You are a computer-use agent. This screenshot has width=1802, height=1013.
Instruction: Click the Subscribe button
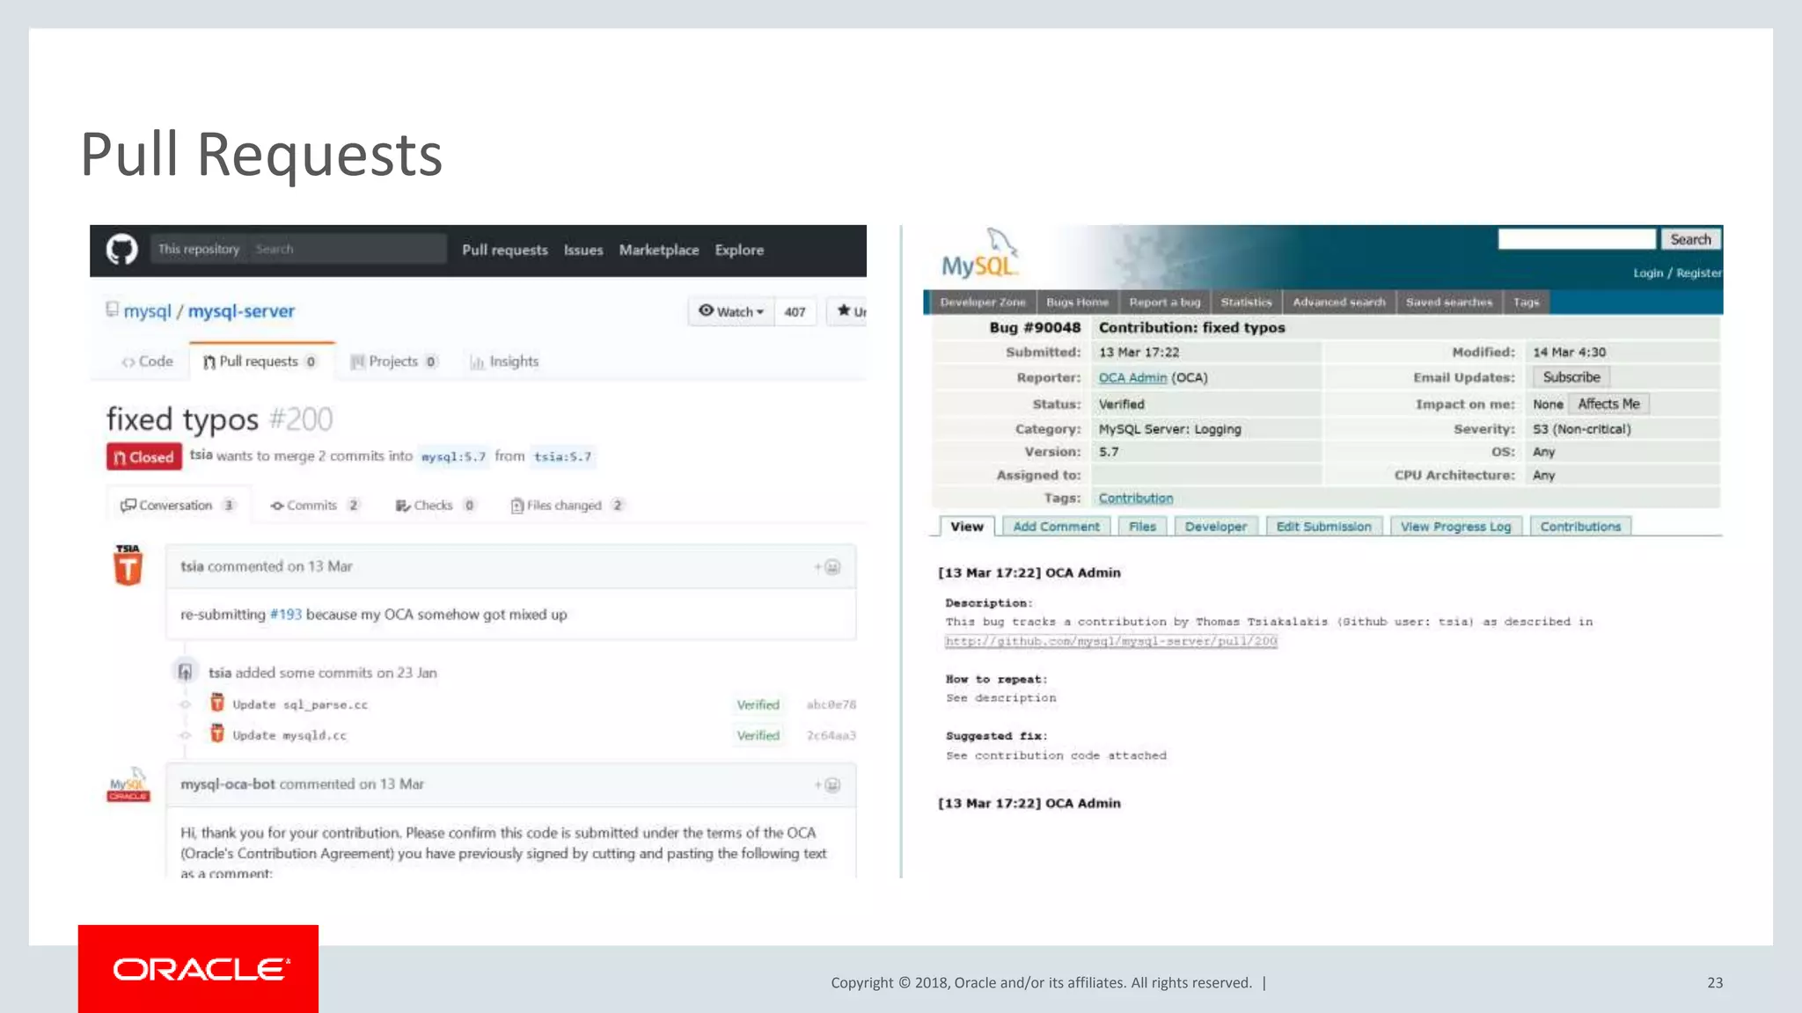(1571, 377)
